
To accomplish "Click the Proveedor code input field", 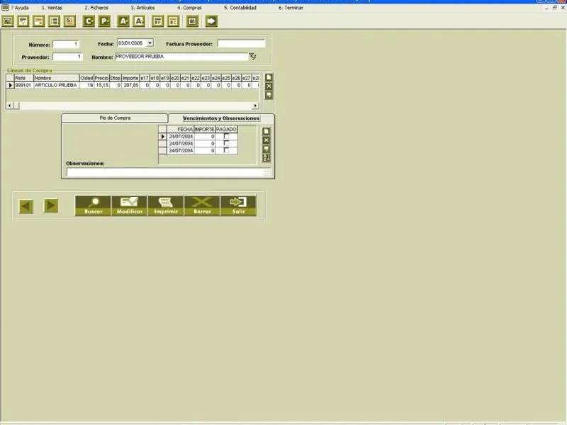I will [x=67, y=57].
